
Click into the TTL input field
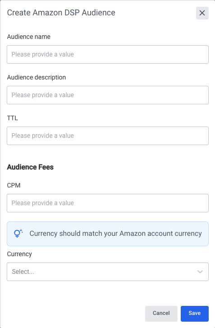[x=108, y=136]
